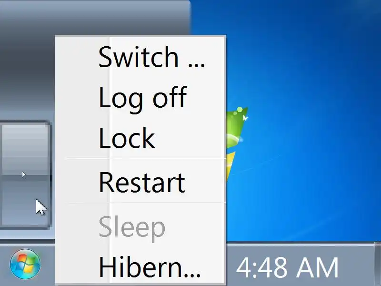This screenshot has height=286, width=381.
Task: Click the 'AM' text in system clock
Action: click(x=318, y=267)
